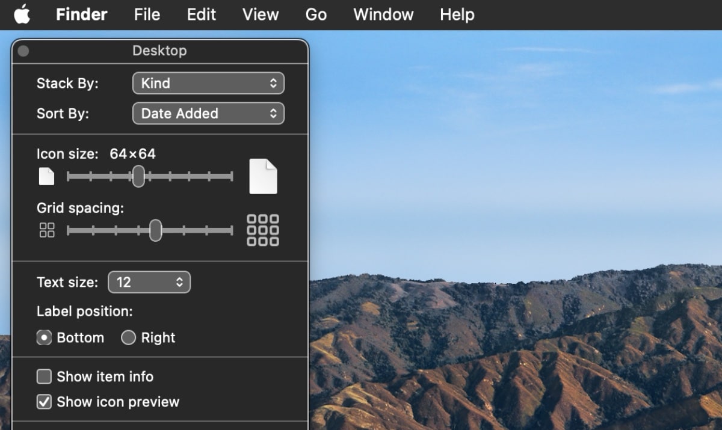Viewport: 722px width, 430px height.
Task: Open the Stack By dropdown showing Kind
Action: (x=208, y=84)
